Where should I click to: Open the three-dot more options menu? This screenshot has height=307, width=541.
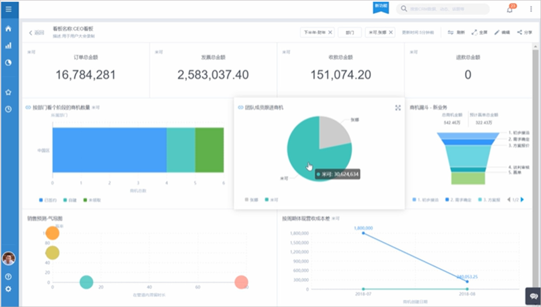[x=531, y=9]
